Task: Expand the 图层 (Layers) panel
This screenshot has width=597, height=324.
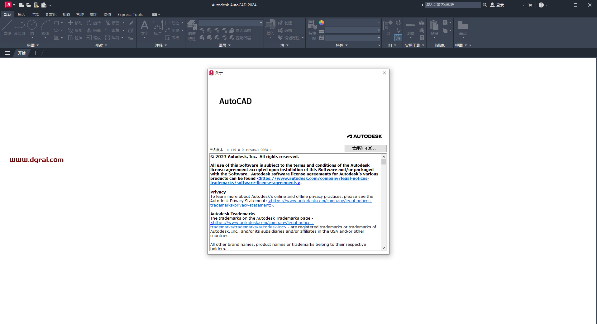Action: click(225, 45)
